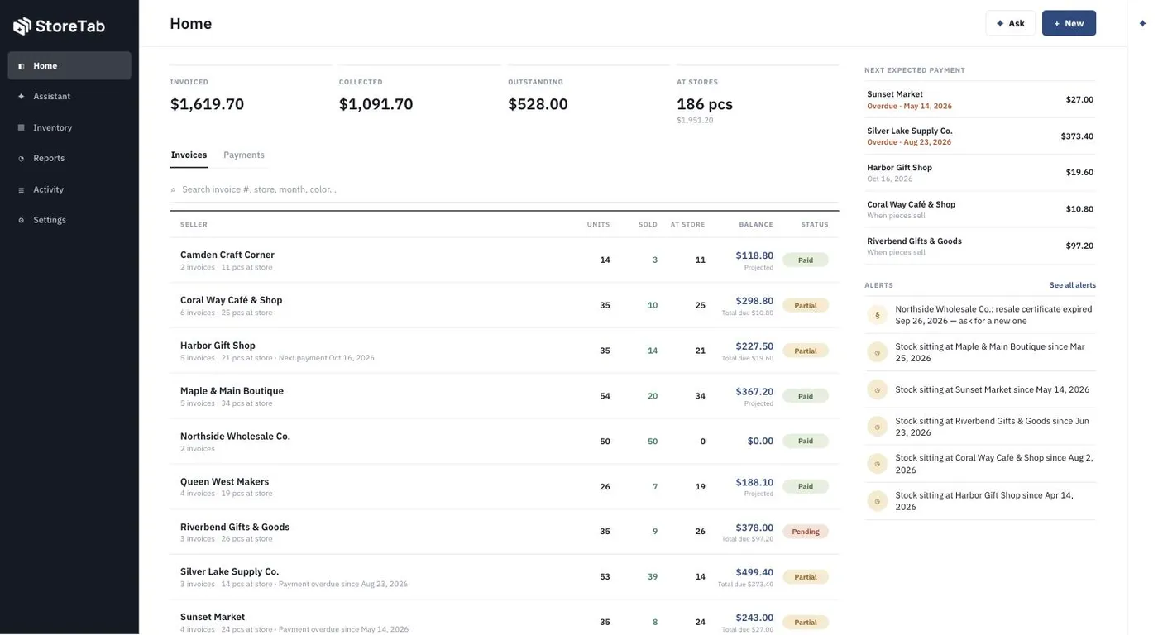
Task: Select Harbor Gift Shop in seller table
Action: 505,351
